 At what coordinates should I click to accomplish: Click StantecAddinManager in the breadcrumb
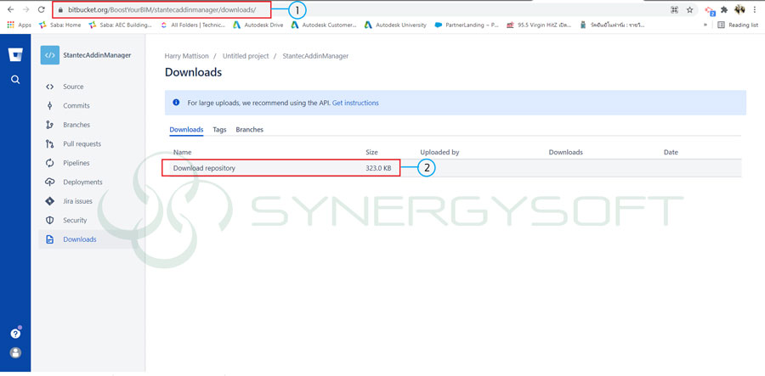pos(315,56)
